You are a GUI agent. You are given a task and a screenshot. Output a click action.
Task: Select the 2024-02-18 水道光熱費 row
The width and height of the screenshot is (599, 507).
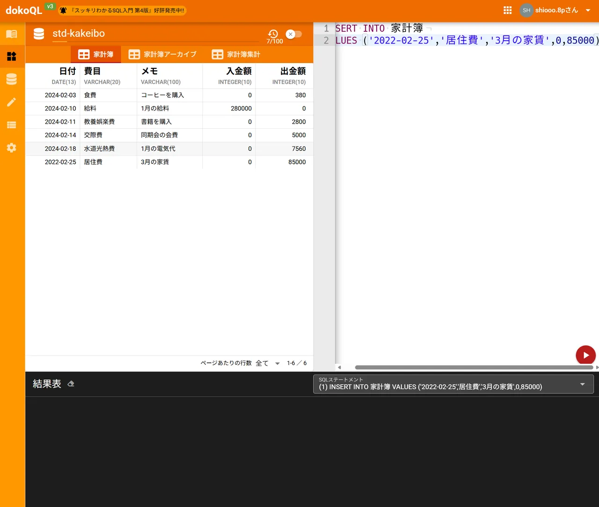[168, 149]
